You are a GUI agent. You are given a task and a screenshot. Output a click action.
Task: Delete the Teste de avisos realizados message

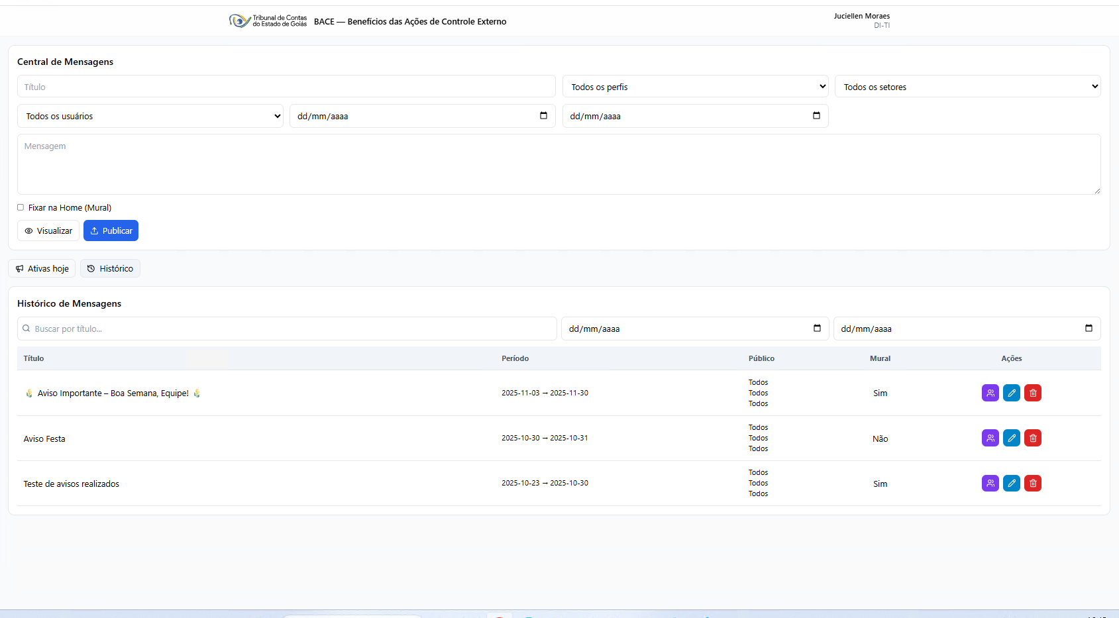[1032, 483]
